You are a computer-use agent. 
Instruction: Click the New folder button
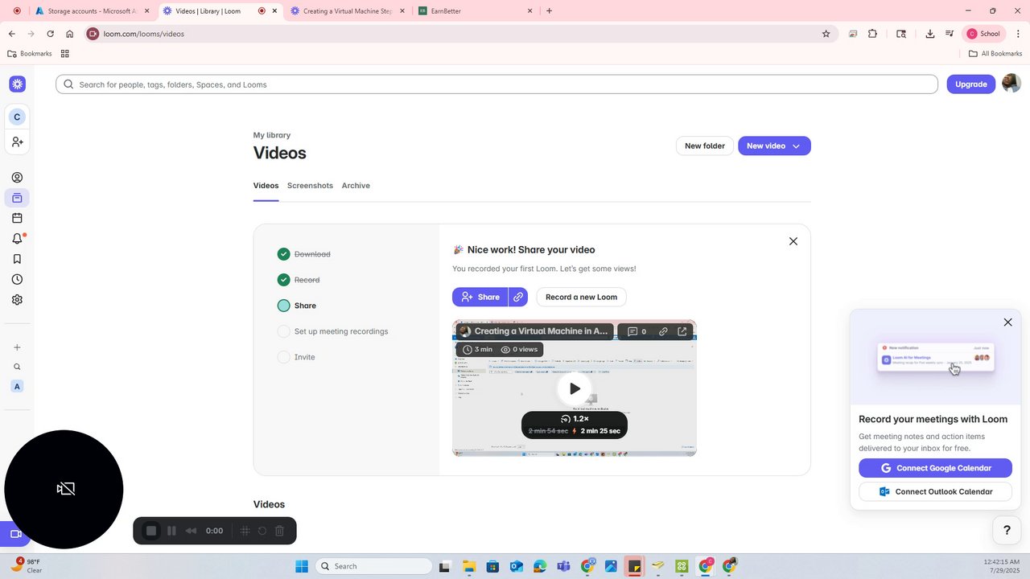(x=704, y=146)
